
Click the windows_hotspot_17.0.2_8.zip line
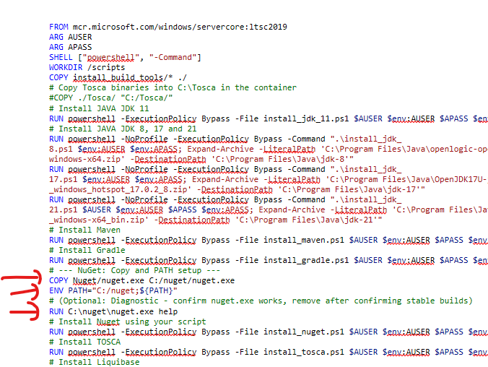point(238,189)
